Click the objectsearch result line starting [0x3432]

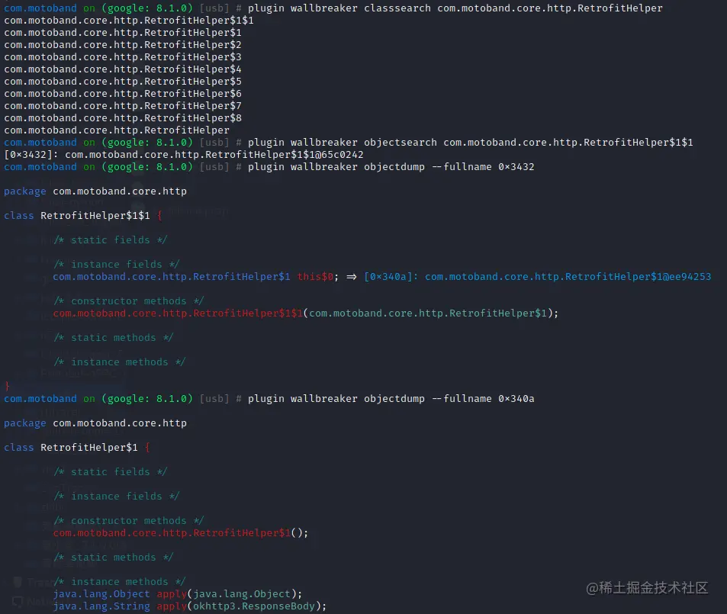(x=184, y=154)
